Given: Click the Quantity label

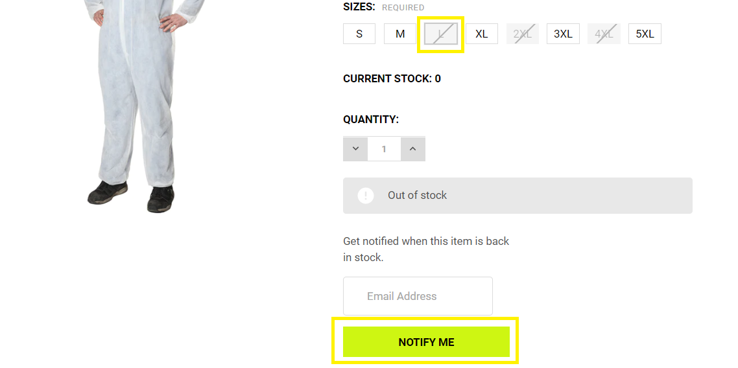Looking at the screenshot, I should coord(371,119).
